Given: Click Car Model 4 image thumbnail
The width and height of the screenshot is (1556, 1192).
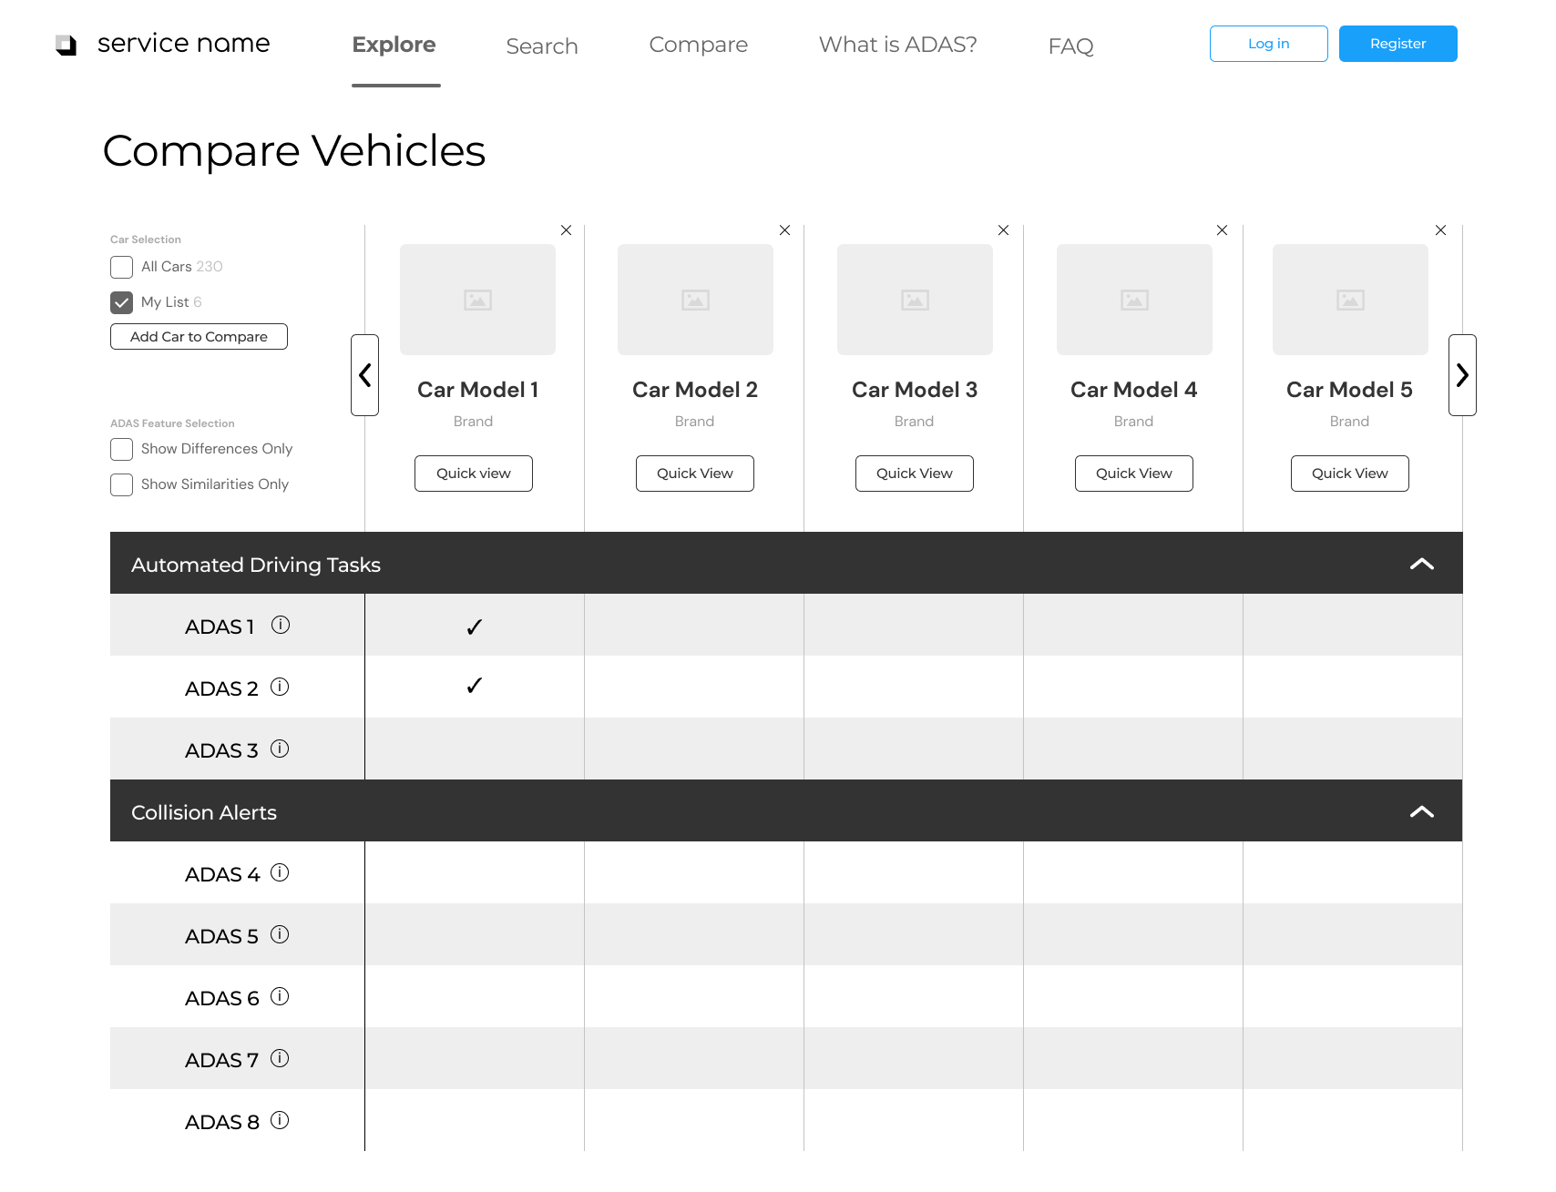Looking at the screenshot, I should point(1134,300).
